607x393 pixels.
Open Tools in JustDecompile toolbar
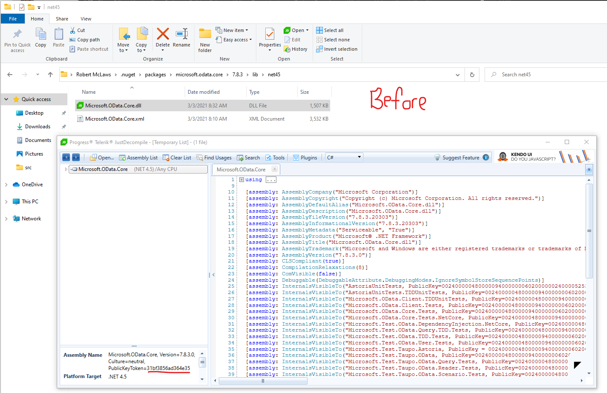[x=275, y=158]
